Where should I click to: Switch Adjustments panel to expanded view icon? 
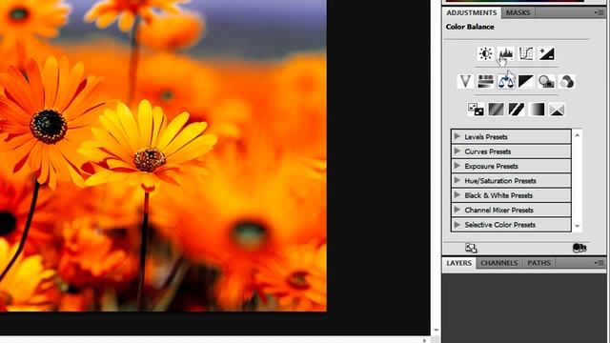471,248
